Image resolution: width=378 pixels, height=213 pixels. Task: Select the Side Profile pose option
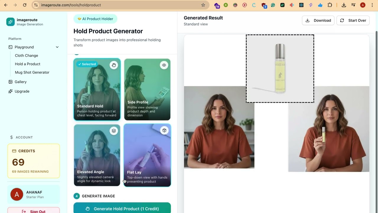[x=147, y=90]
